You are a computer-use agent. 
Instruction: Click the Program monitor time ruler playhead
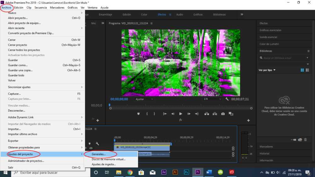[110, 105]
